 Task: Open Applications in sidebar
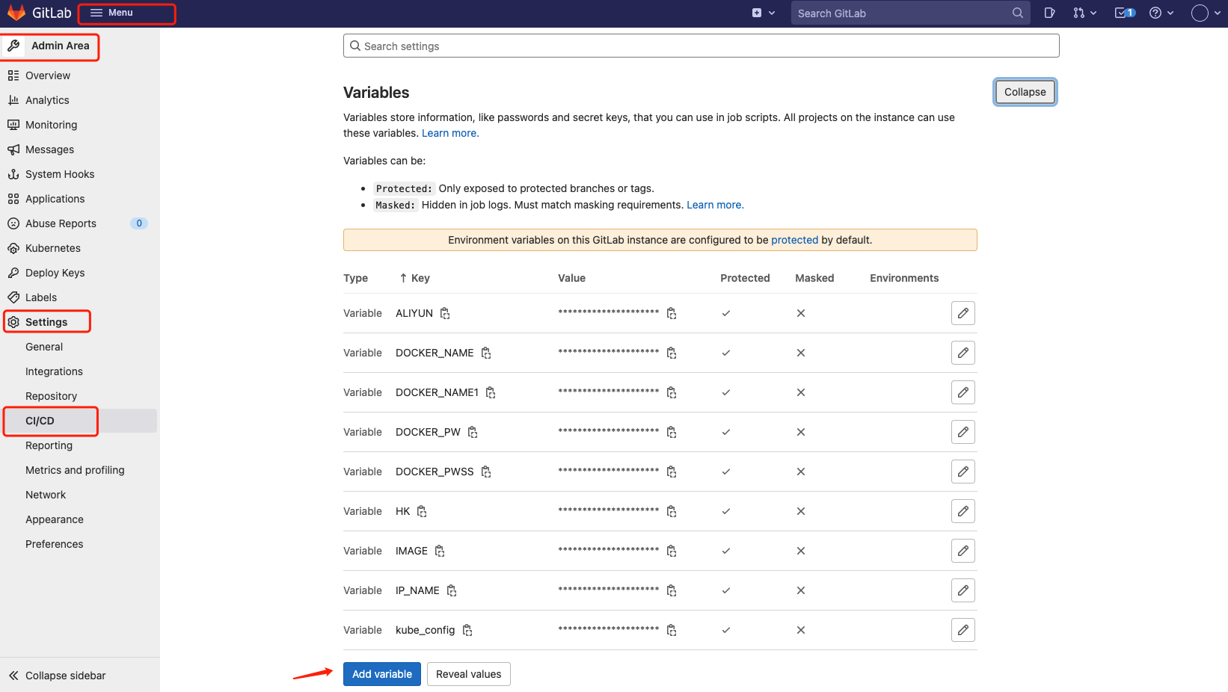tap(55, 199)
